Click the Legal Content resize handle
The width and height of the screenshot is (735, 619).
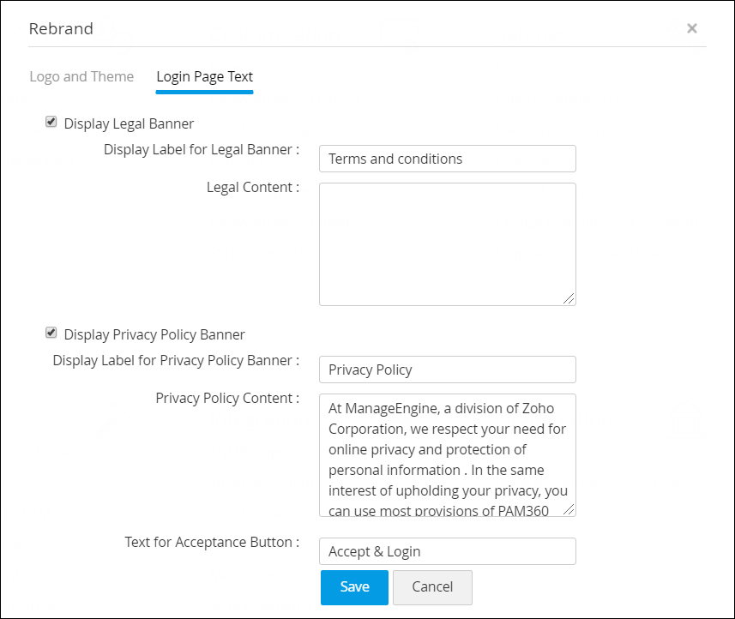569,299
